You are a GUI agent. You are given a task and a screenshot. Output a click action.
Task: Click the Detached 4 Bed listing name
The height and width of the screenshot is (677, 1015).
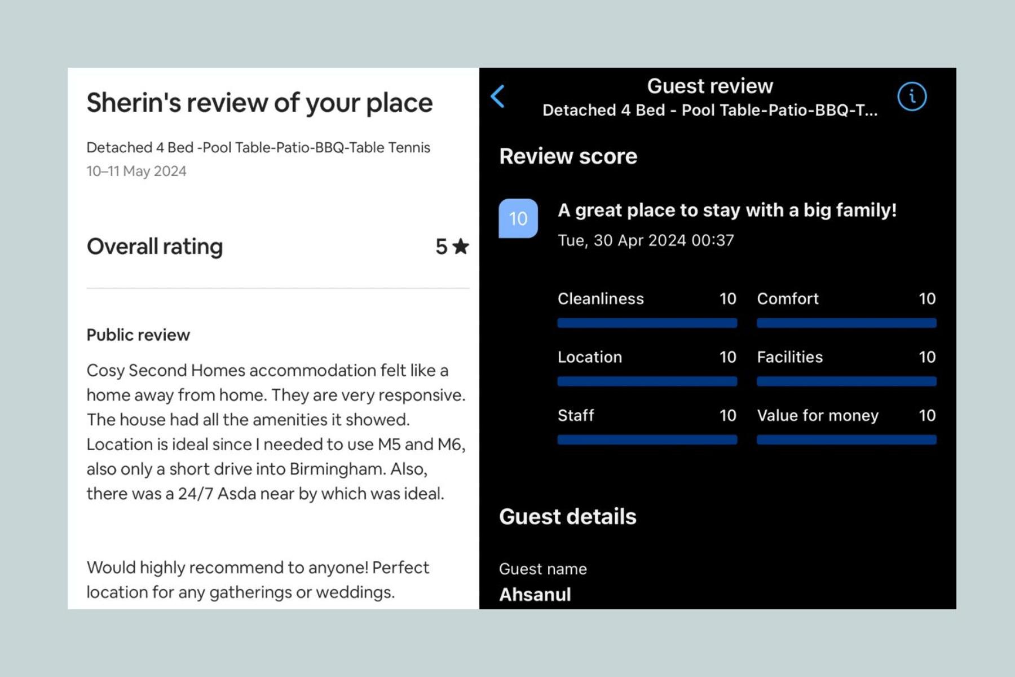[258, 147]
